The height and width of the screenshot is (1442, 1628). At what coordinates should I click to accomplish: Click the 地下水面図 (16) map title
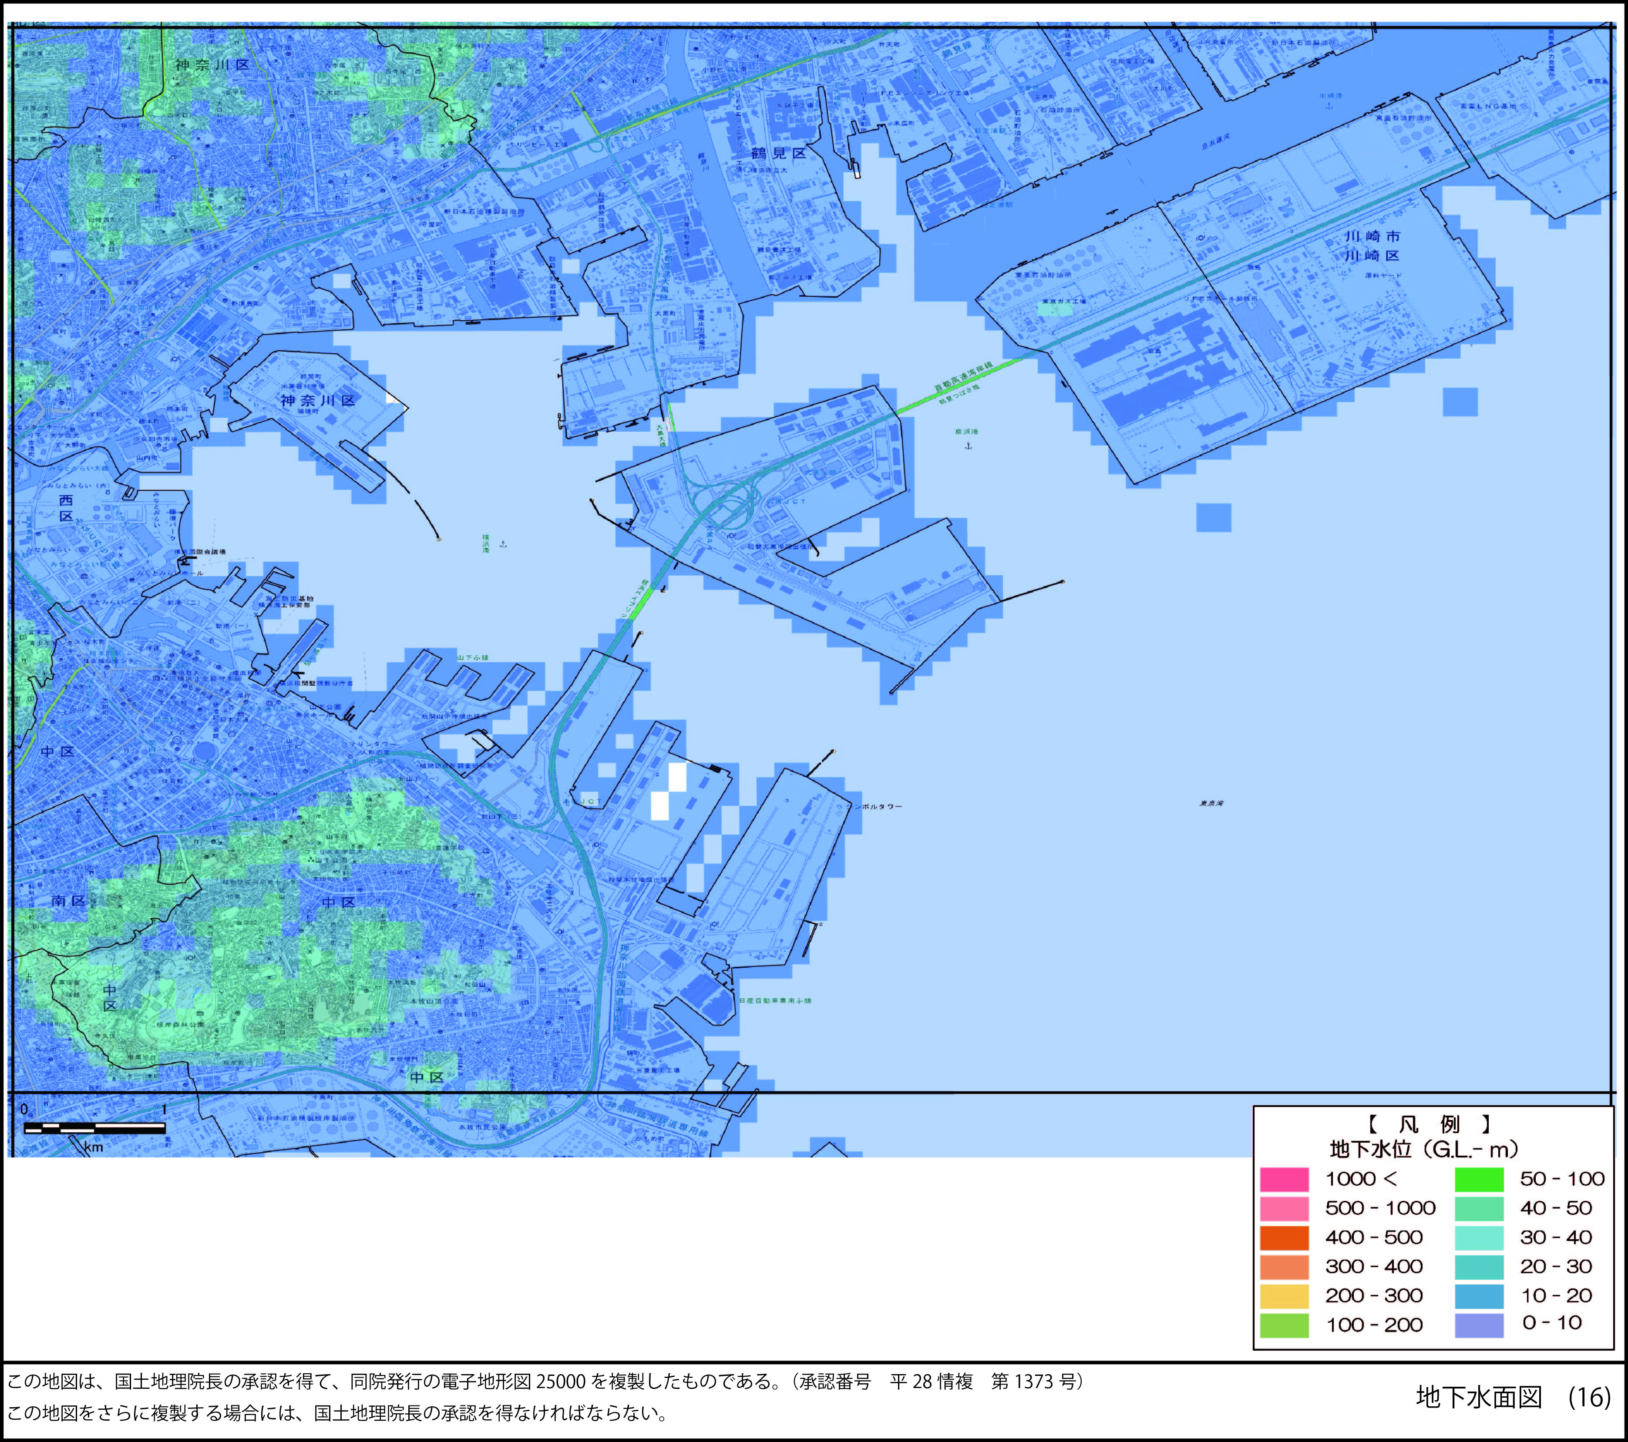tap(1513, 1397)
